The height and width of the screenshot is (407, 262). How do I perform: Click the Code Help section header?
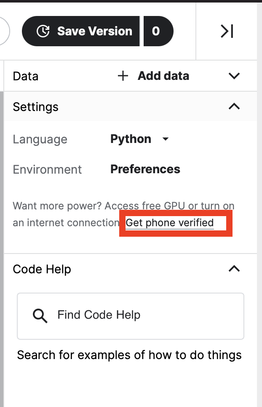(42, 269)
